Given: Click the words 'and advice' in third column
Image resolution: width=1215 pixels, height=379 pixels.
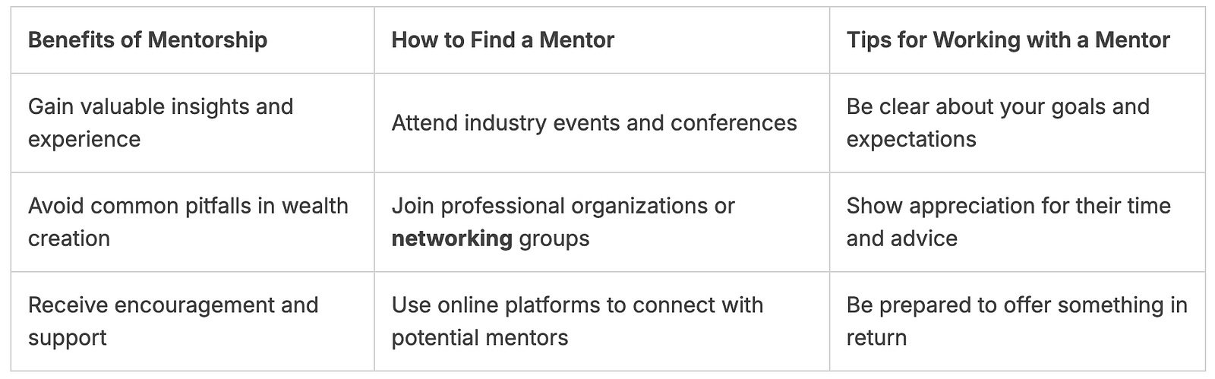Looking at the screenshot, I should coord(901,238).
